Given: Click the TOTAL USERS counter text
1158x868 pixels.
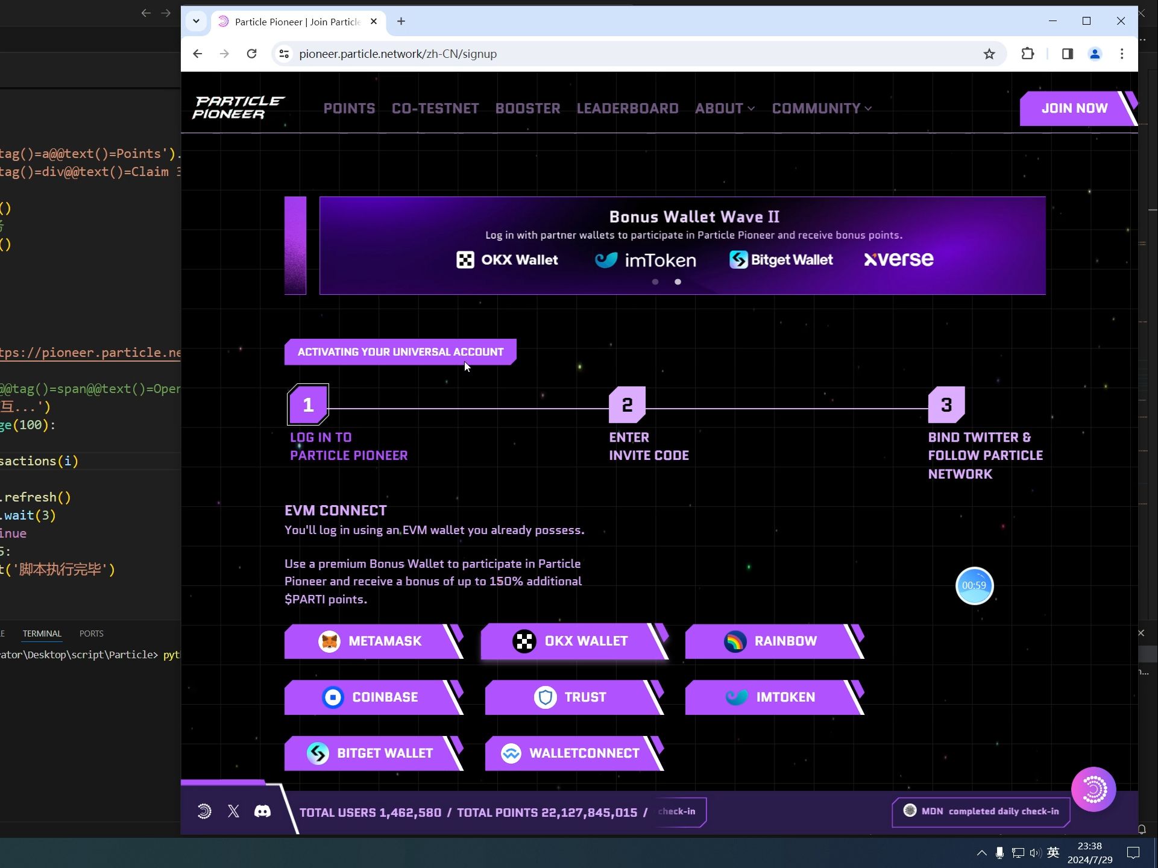Looking at the screenshot, I should point(370,813).
